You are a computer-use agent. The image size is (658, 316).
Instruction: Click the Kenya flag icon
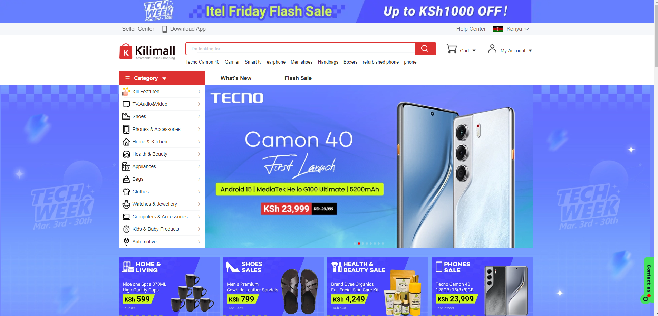(498, 29)
